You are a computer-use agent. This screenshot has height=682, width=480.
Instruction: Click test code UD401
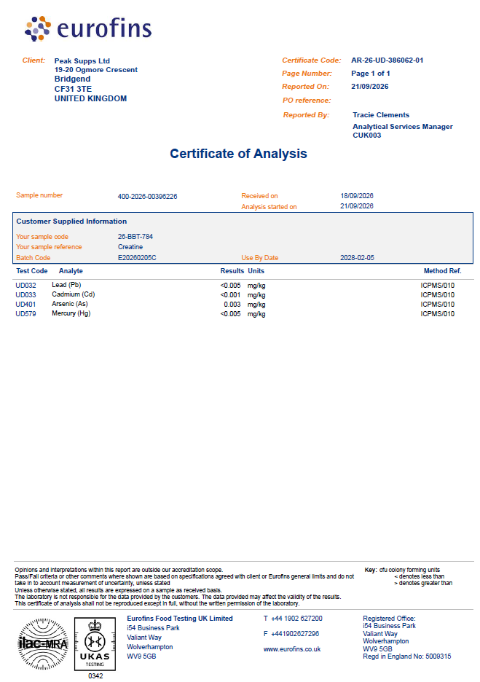pos(25,305)
